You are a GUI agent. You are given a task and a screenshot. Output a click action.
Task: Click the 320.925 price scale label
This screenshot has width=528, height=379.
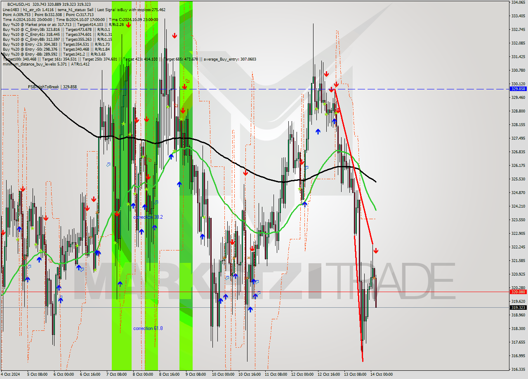518,274
